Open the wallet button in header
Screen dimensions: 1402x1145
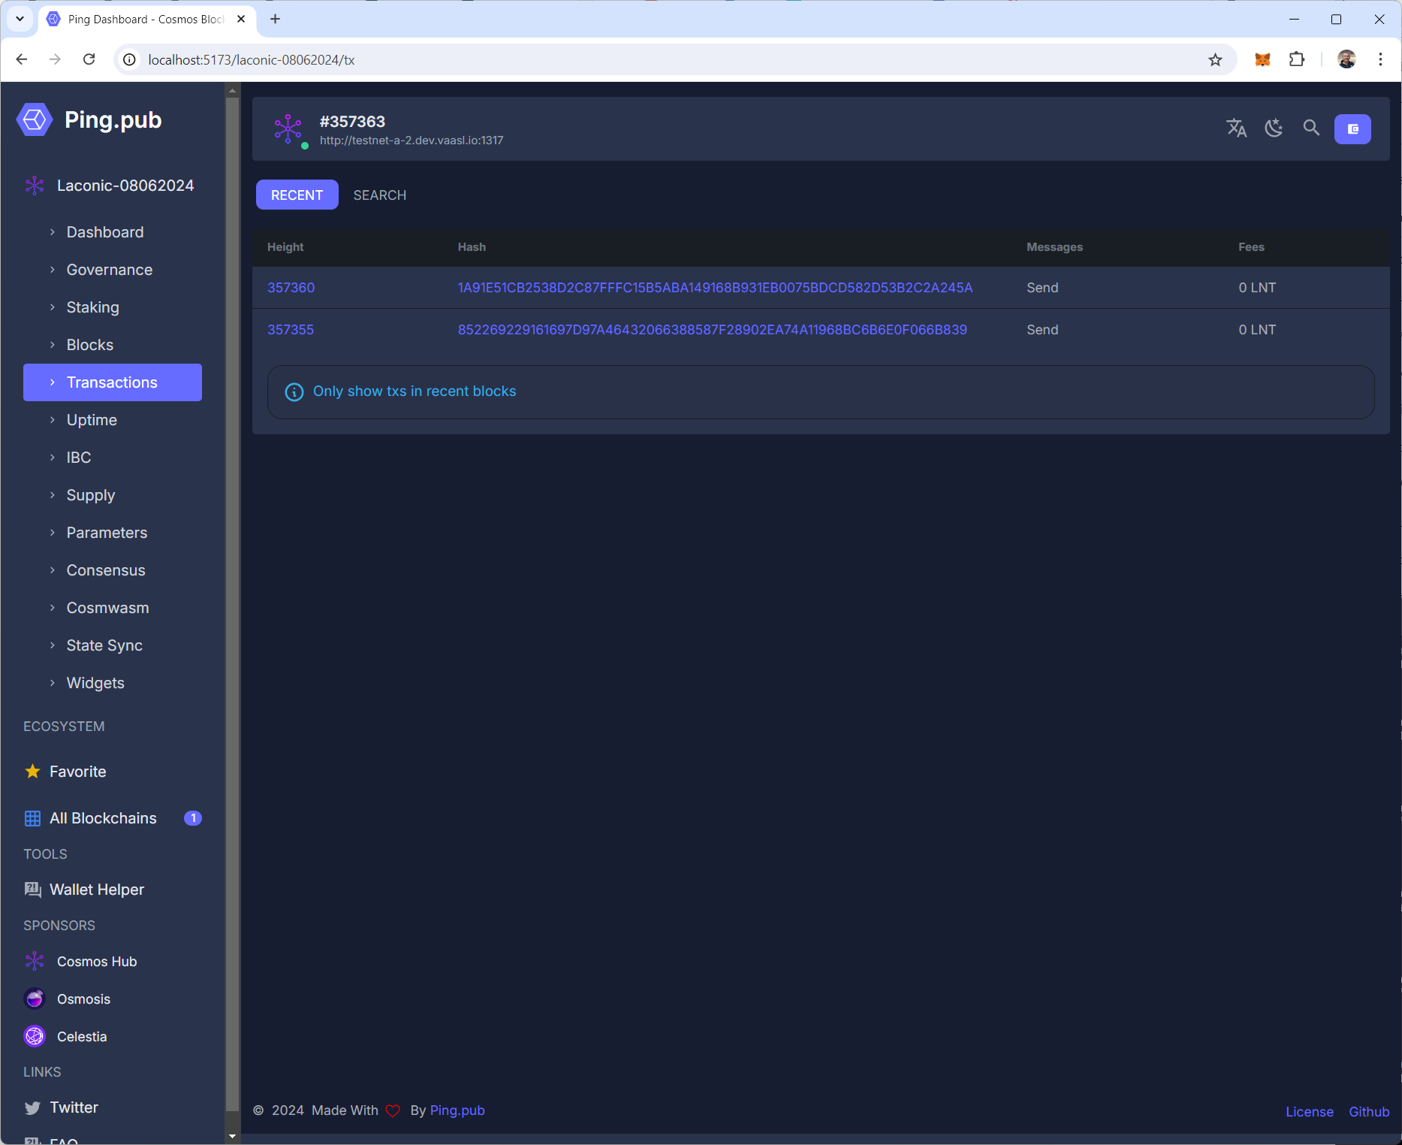coord(1352,129)
